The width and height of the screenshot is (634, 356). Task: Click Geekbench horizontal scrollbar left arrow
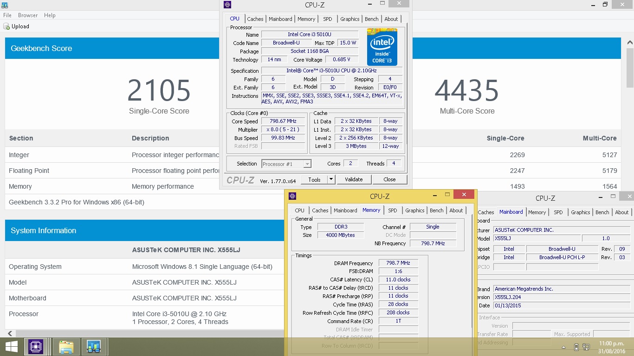10,333
